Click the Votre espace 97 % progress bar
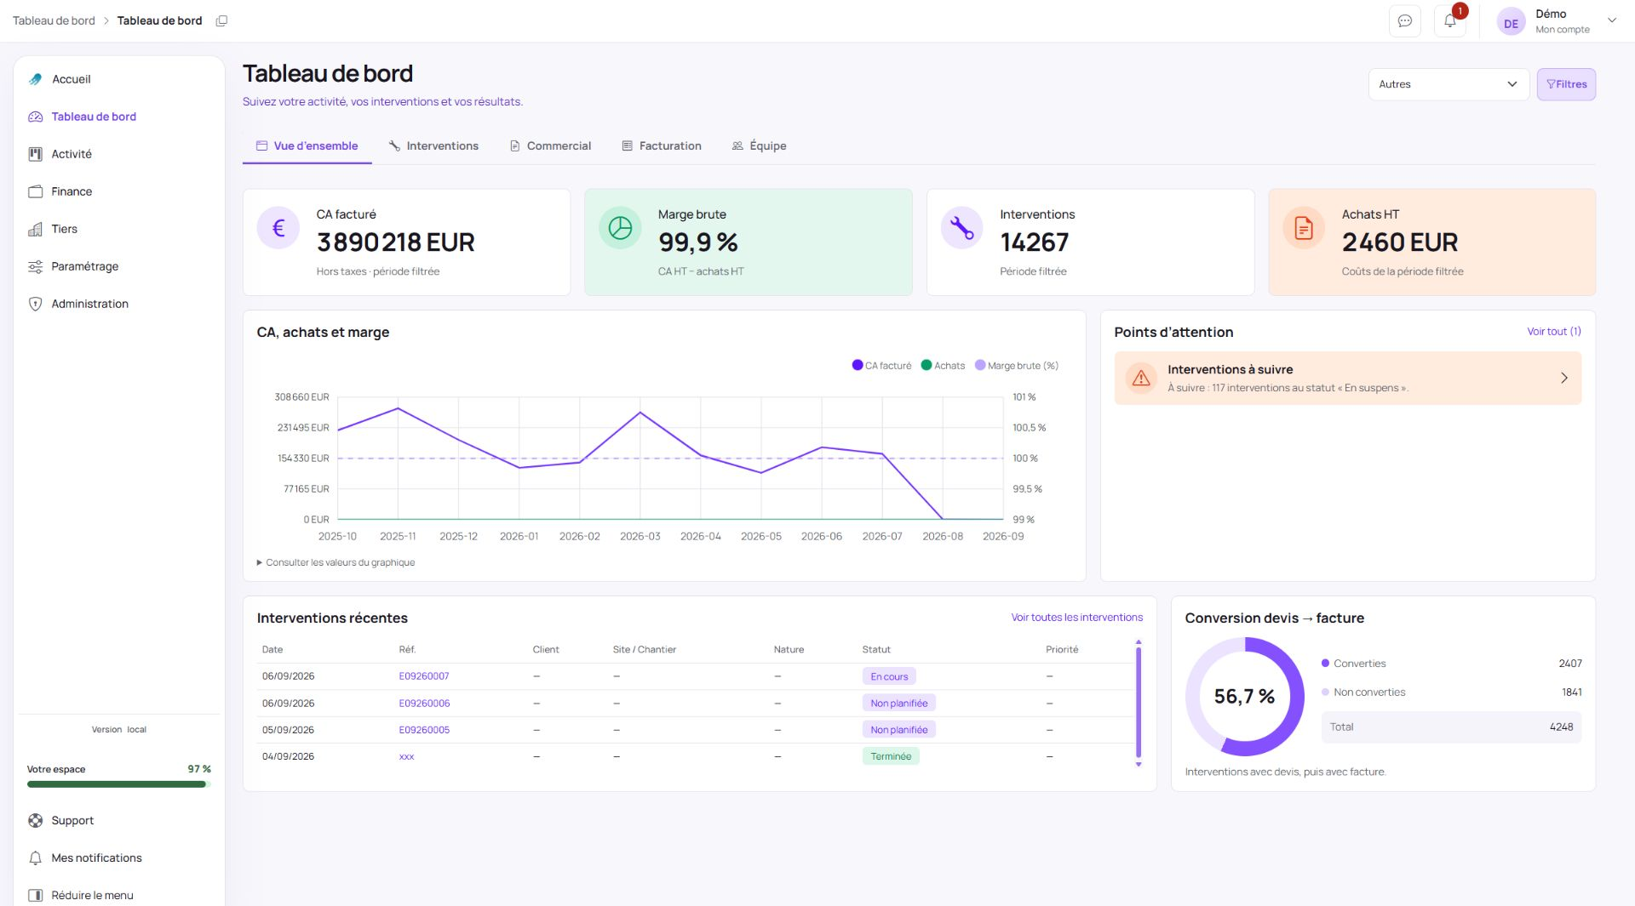Image resolution: width=1635 pixels, height=906 pixels. (118, 784)
